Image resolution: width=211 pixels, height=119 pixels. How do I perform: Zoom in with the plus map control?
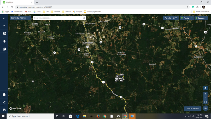pyautogui.click(x=205, y=94)
